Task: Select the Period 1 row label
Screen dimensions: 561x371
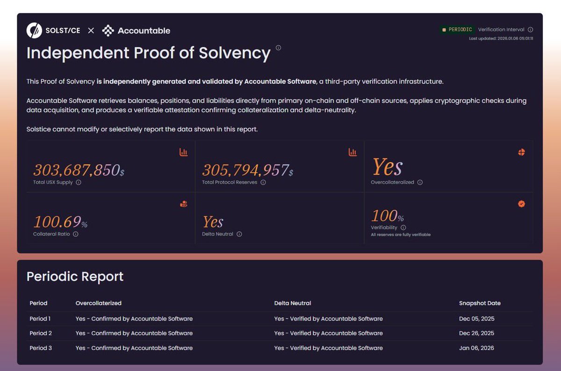Action: [40, 319]
